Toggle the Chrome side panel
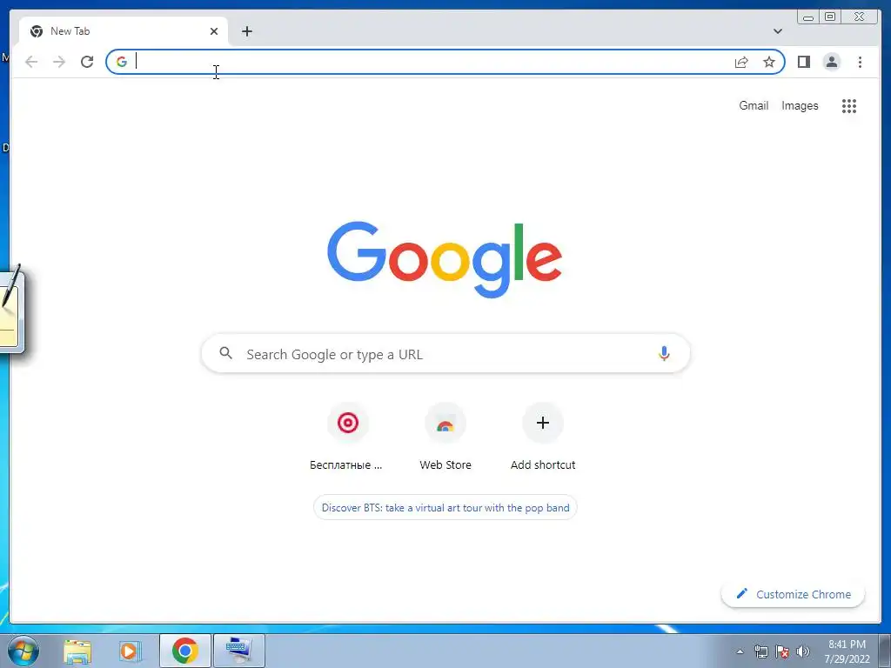The height and width of the screenshot is (668, 891). 803,62
